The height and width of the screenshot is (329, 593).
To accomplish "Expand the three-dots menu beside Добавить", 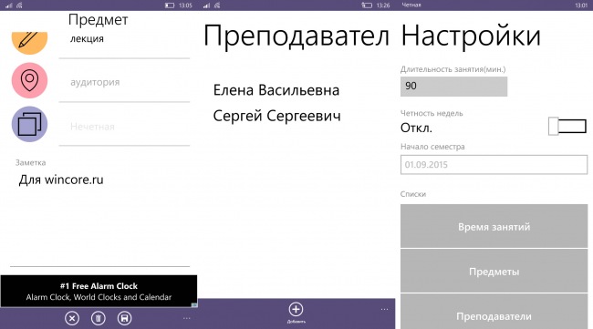I will click(x=385, y=309).
